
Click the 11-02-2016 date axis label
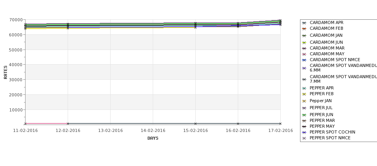[x=26, y=131]
